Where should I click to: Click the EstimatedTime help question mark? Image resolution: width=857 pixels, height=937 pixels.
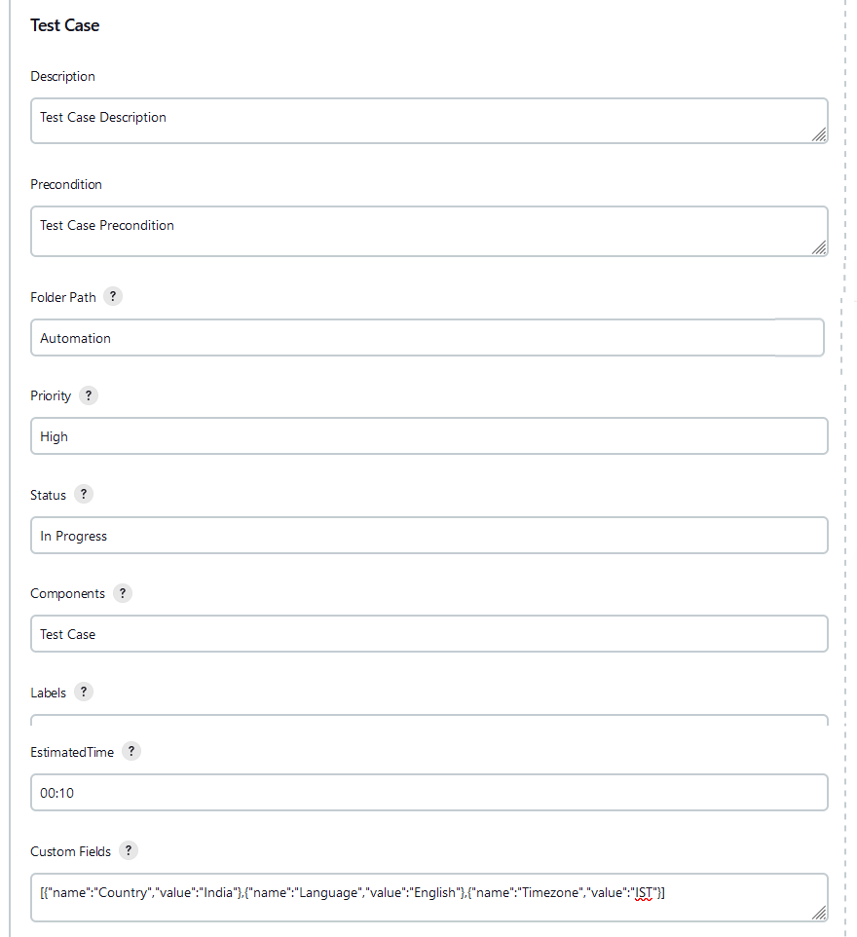[131, 751]
